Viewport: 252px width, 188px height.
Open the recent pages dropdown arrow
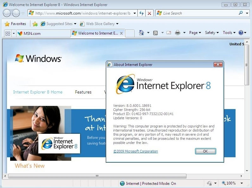(23, 13)
